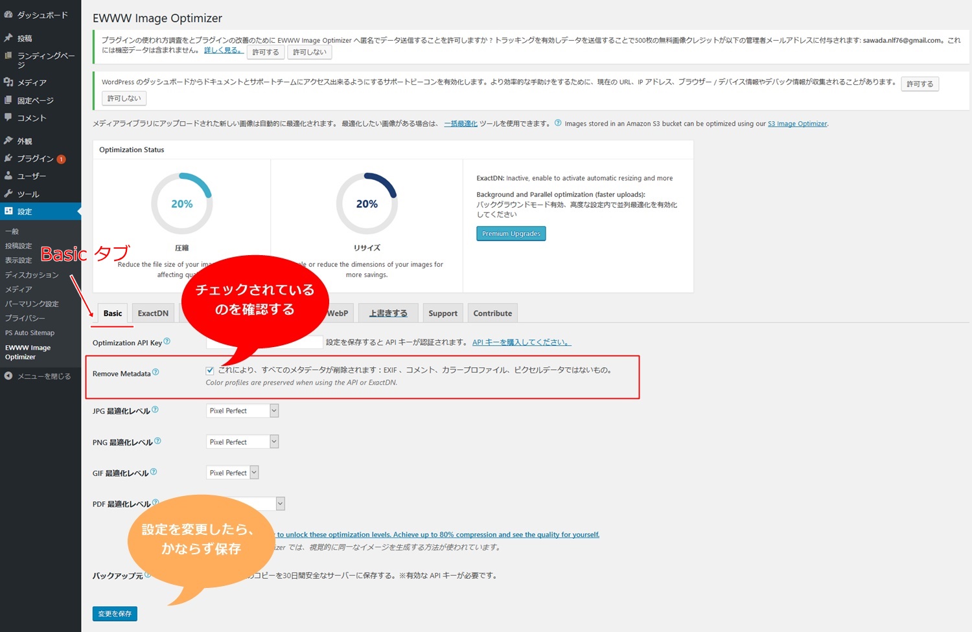Screen dimensions: 972x632
Task: Switch to the Contribute tab
Action: 492,313
